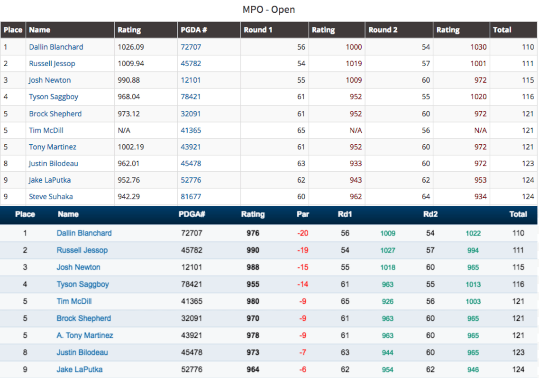Click Jake LaPutka in bottom table
This screenshot has height=378, width=539.
pos(80,369)
